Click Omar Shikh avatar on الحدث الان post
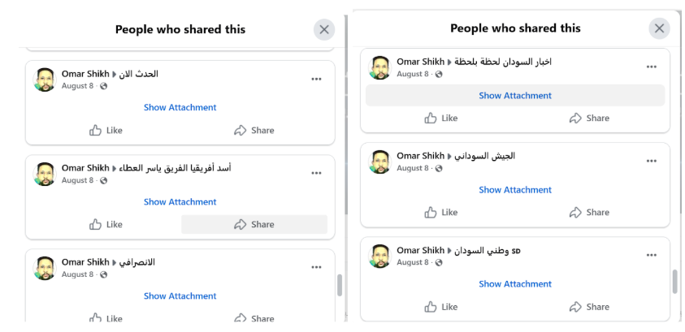This screenshot has width=685, height=332. [x=45, y=80]
